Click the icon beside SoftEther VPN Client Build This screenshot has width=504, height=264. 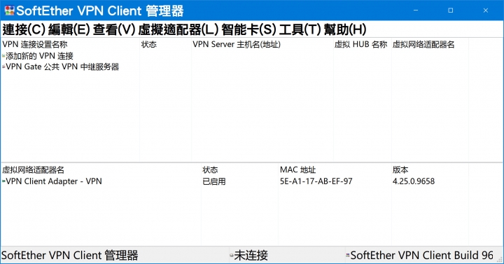point(348,256)
